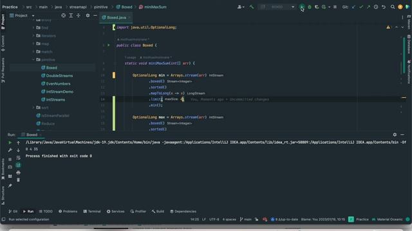412x231 pixels.
Task: Hide the Project panel with minus icon
Action: (x=95, y=15)
